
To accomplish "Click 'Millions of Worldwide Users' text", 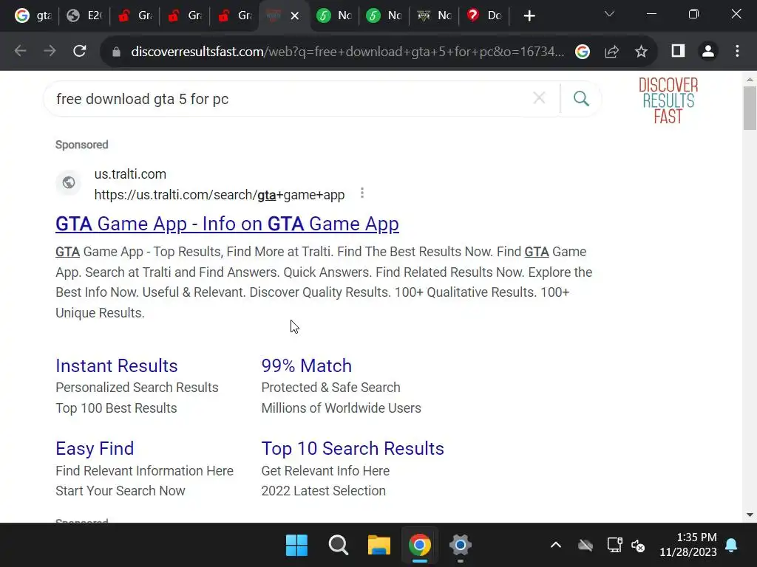I will [341, 408].
